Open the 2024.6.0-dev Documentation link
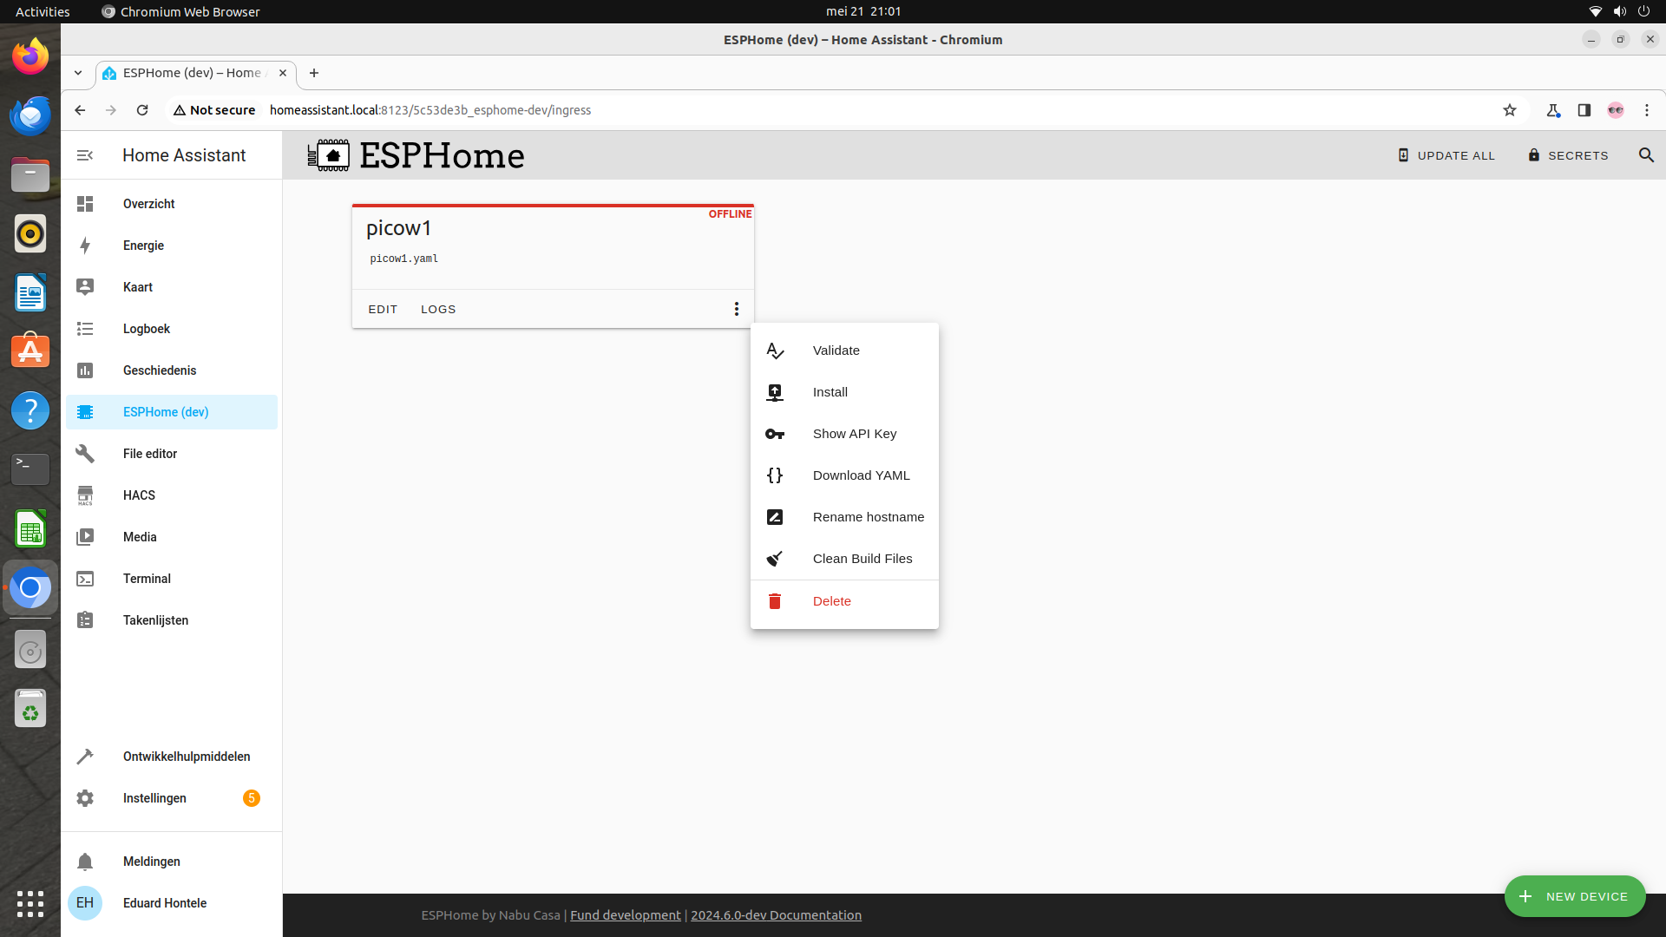Screen dimensions: 1666x937 pos(776,915)
